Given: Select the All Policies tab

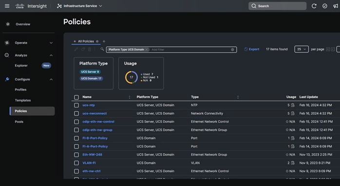Looking at the screenshot, I should [x=86, y=41].
